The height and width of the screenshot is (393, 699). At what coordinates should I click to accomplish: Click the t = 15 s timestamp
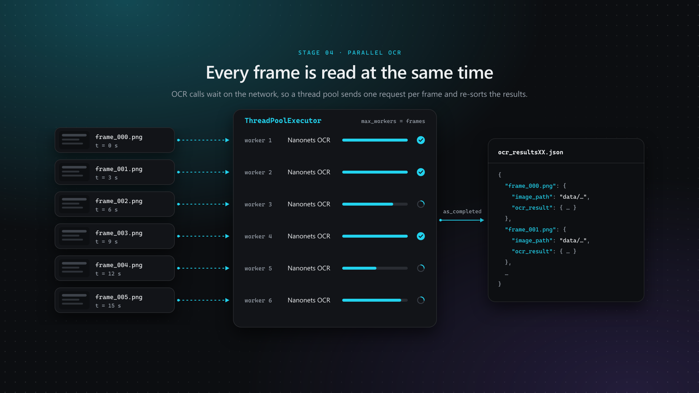tap(108, 306)
